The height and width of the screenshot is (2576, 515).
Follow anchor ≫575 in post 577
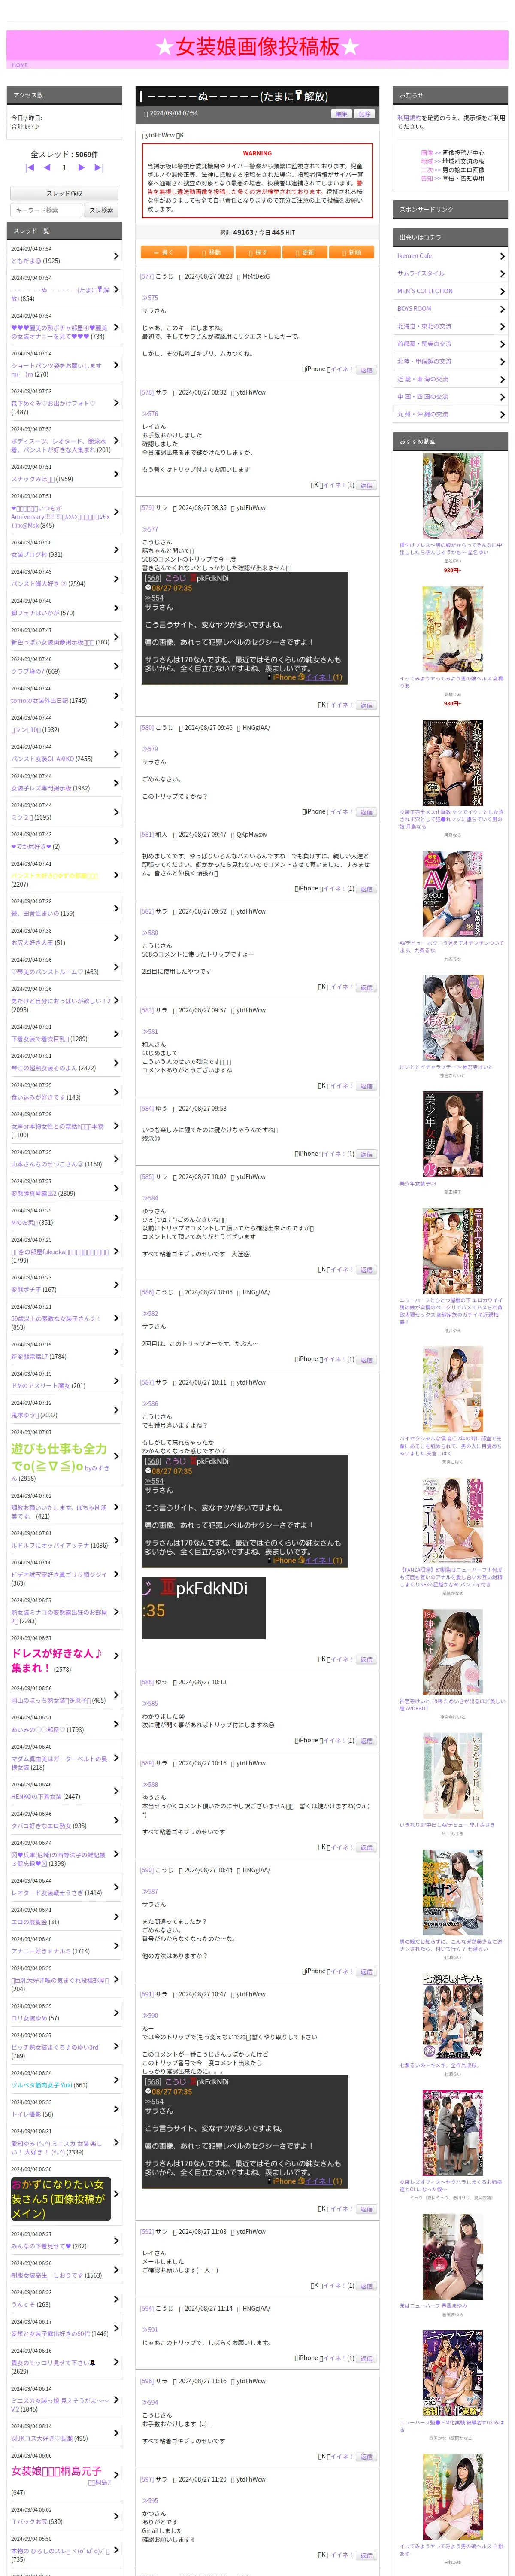150,297
